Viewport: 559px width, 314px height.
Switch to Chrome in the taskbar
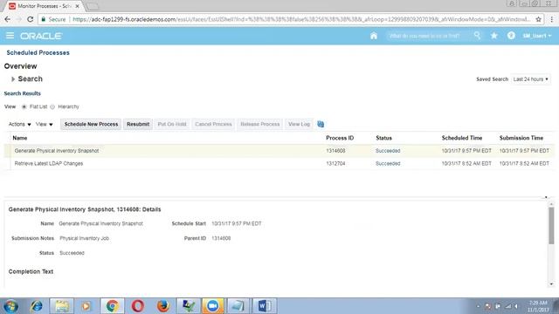[x=113, y=306]
